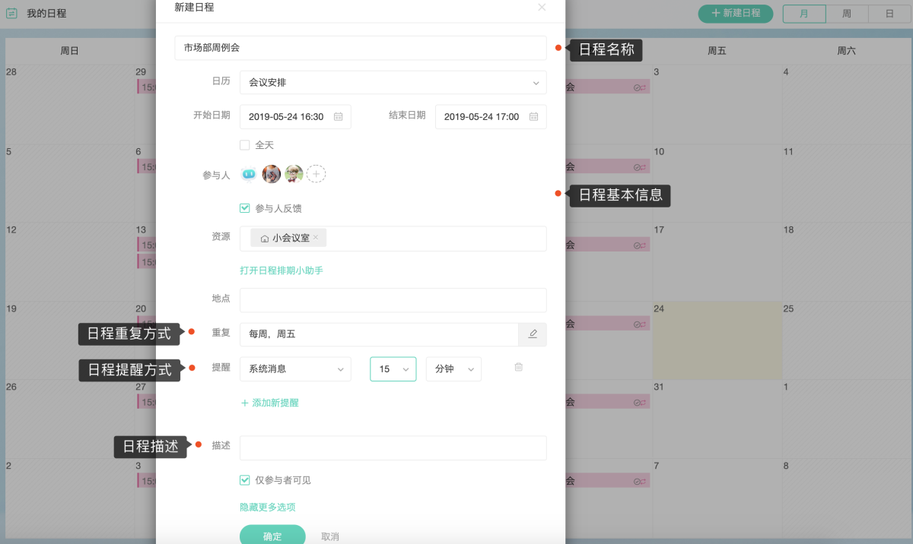Click the edit pencil icon for repeat

(533, 334)
